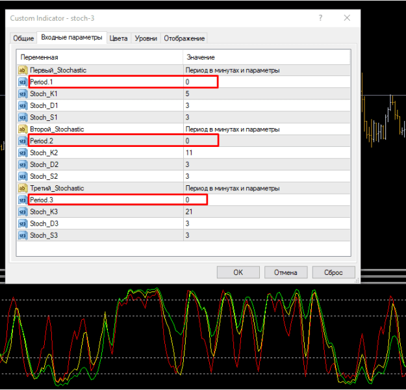Click the integer icon beside Stoch_K2
This screenshot has width=406, height=390.
pyautogui.click(x=23, y=153)
